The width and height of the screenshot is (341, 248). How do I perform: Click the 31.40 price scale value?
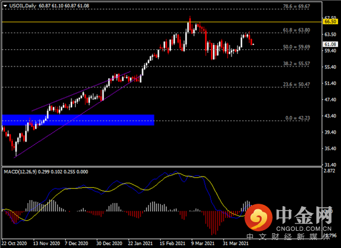tap(330, 165)
